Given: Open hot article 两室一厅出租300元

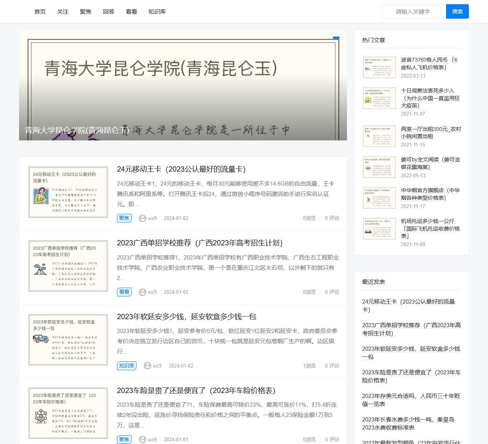Looking at the screenshot, I should pos(431,132).
